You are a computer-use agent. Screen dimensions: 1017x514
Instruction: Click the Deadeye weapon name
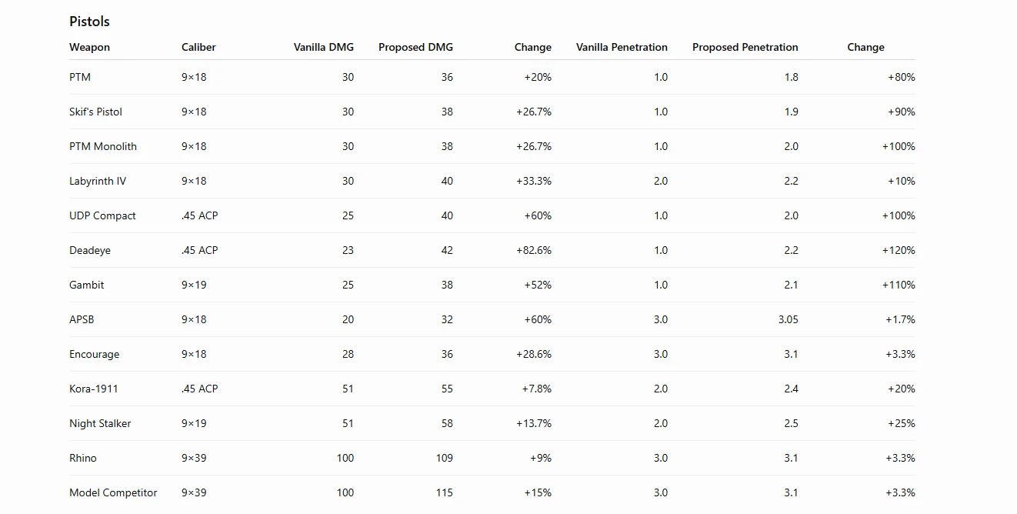[x=90, y=250]
